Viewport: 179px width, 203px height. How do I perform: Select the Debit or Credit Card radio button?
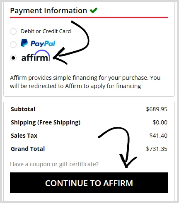pyautogui.click(x=13, y=31)
